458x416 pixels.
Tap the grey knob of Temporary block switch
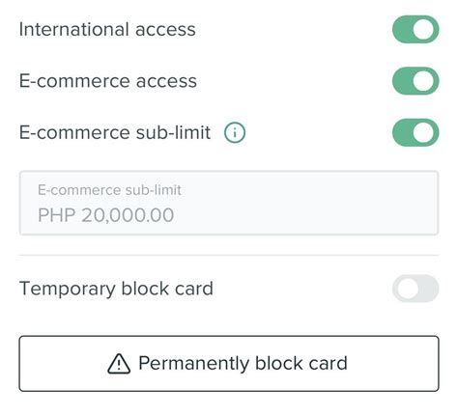[408, 289]
